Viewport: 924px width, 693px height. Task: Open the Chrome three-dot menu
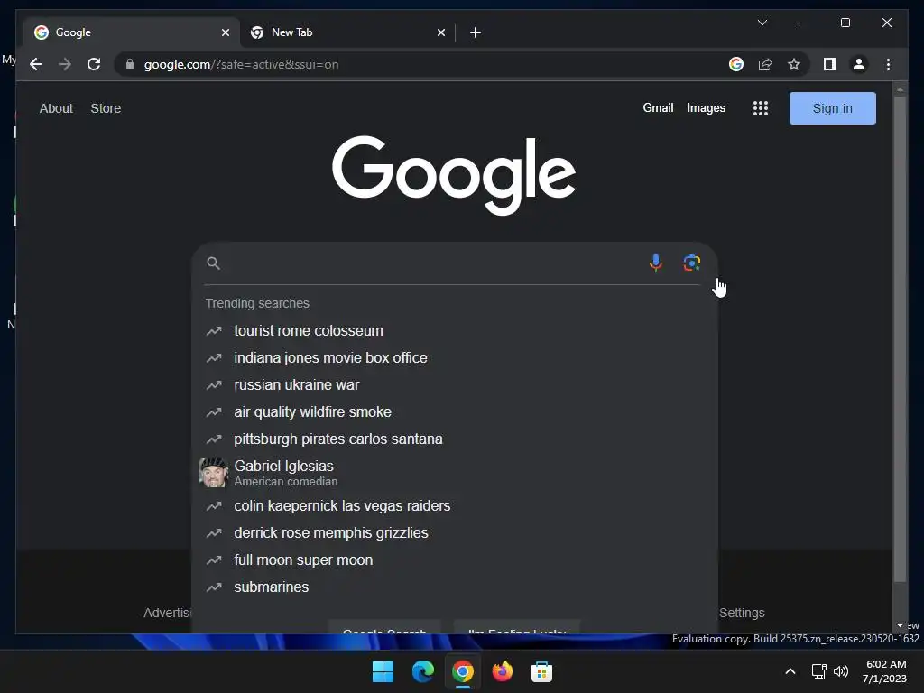coord(888,64)
